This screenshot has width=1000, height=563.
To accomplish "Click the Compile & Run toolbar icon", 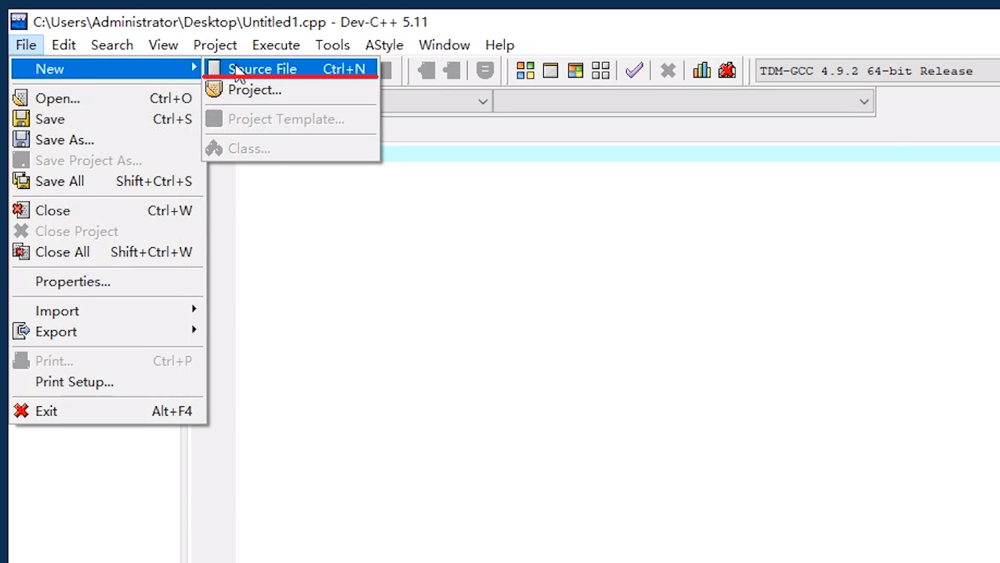I will pyautogui.click(x=575, y=71).
